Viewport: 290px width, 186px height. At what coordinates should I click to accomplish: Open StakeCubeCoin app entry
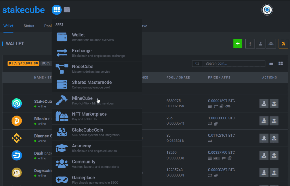pos(97,132)
